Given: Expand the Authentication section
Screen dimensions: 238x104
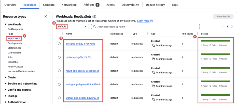Looking at the screenshot, I should [x=5, y=102].
